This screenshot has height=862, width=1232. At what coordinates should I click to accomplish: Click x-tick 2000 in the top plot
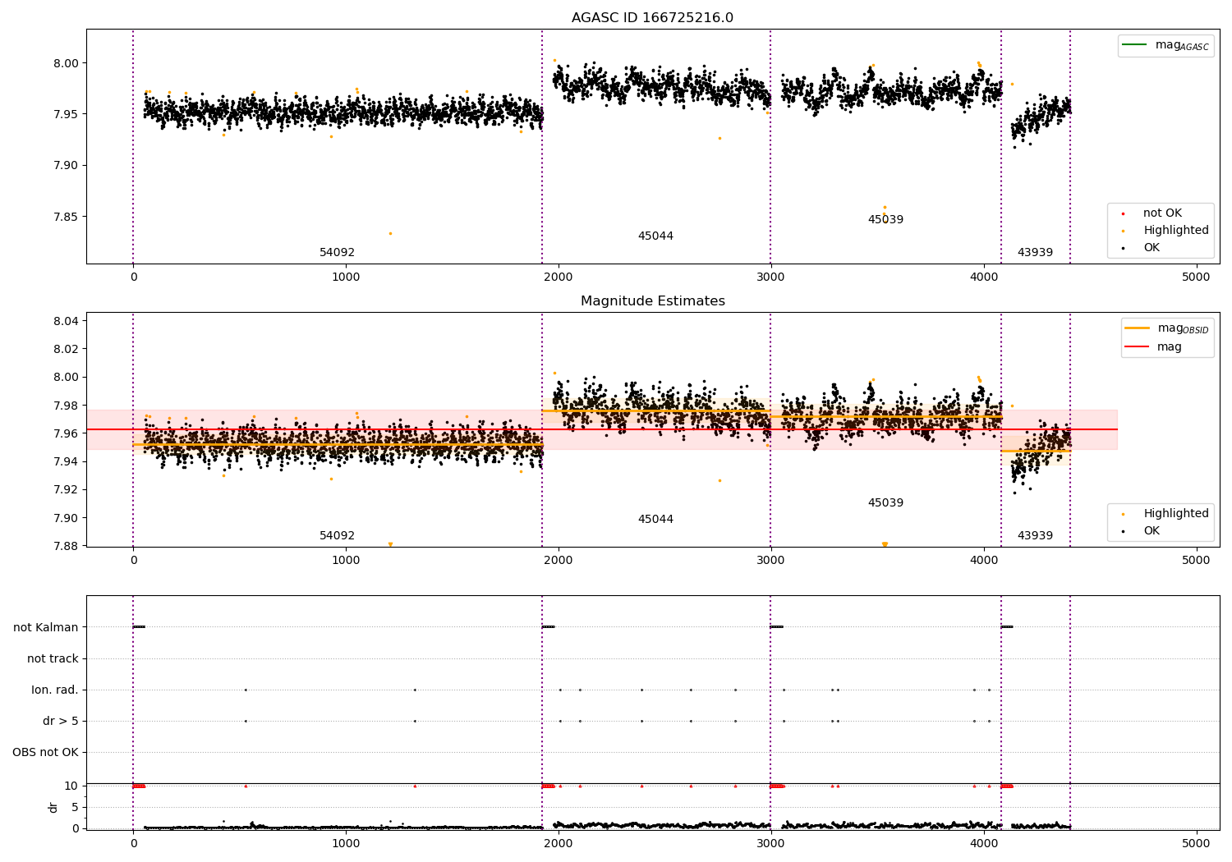pos(559,277)
